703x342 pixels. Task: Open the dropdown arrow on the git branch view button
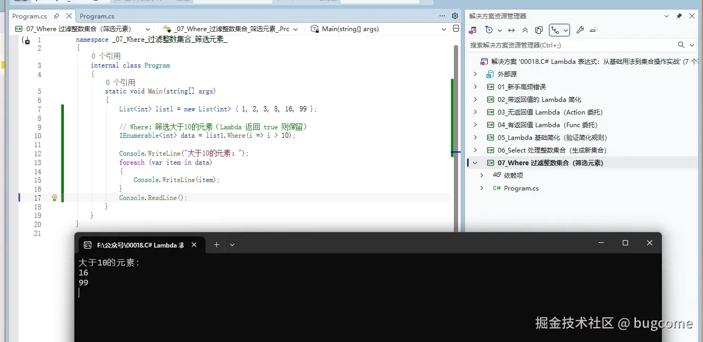(x=566, y=31)
